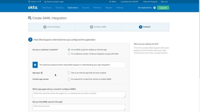Click the 'Are you a customer or partner?' label
The width and height of the screenshot is (200, 112).
(x=45, y=50)
